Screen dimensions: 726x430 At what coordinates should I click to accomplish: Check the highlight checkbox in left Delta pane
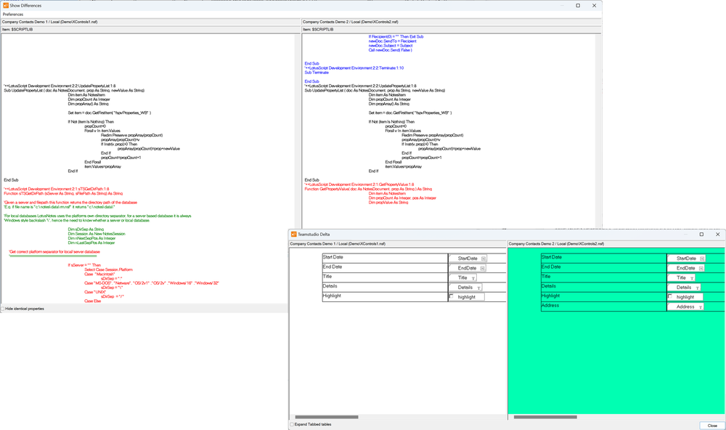tap(451, 296)
